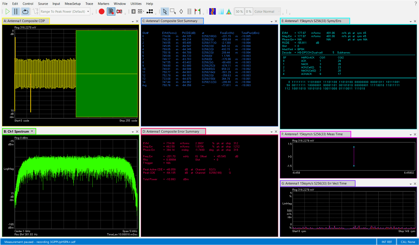Open the spectrogram color map icon

coord(212,11)
